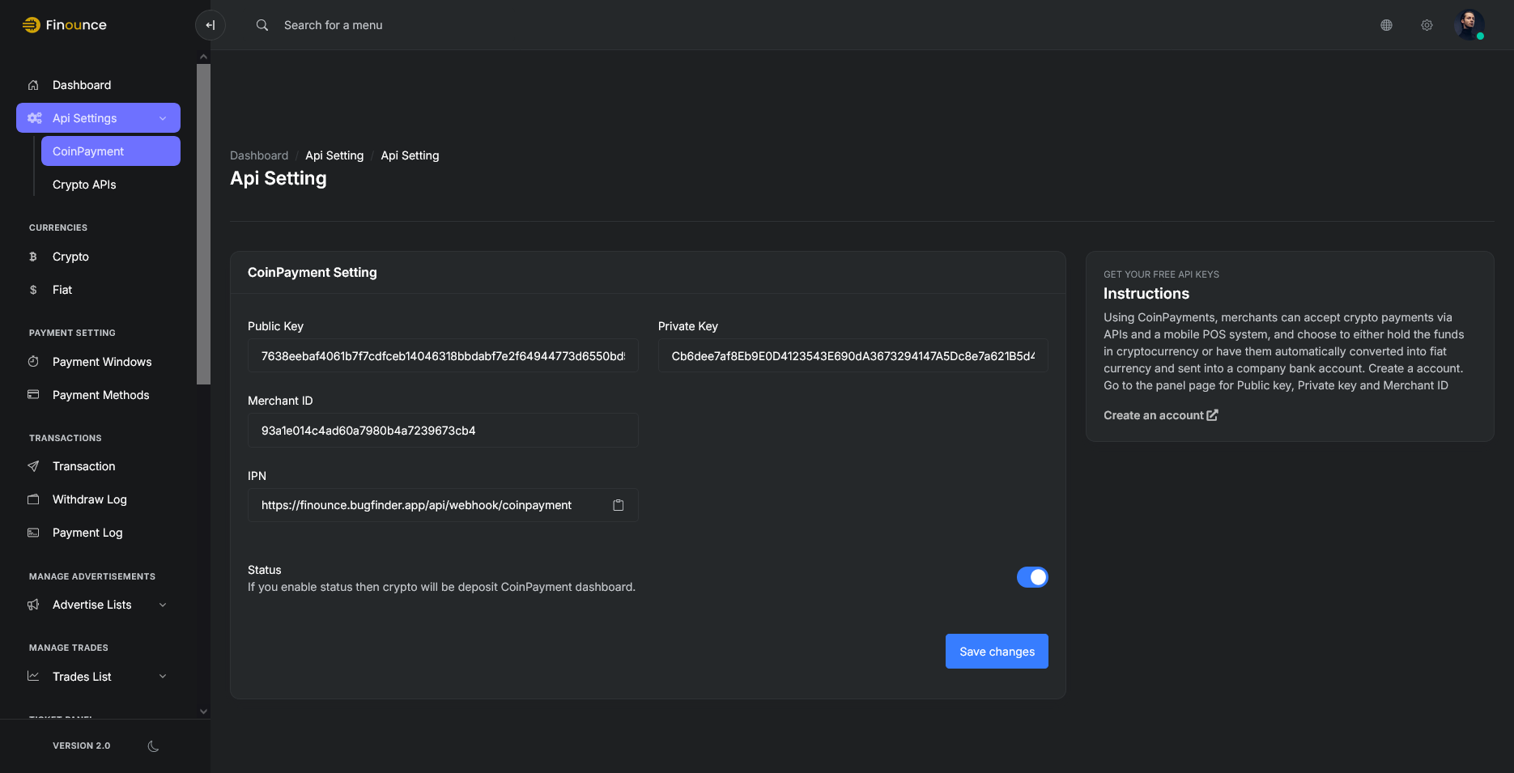Click the Fiat dollar icon
The image size is (1514, 773).
pos(33,290)
